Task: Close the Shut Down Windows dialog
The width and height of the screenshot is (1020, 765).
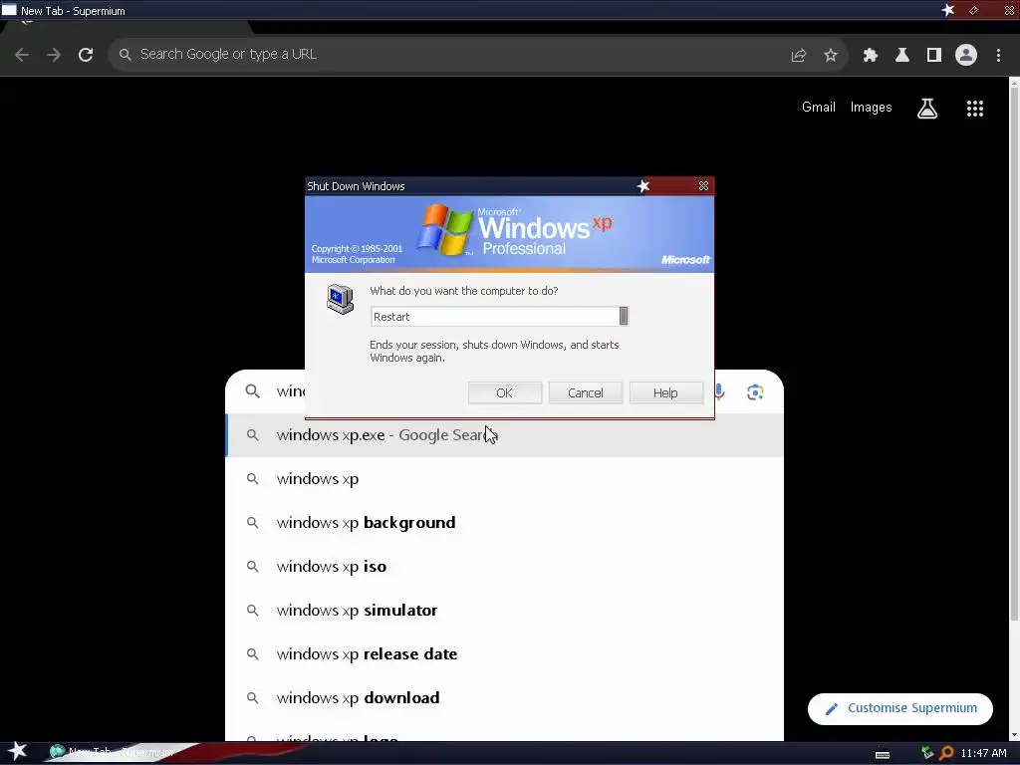Action: pos(703,186)
